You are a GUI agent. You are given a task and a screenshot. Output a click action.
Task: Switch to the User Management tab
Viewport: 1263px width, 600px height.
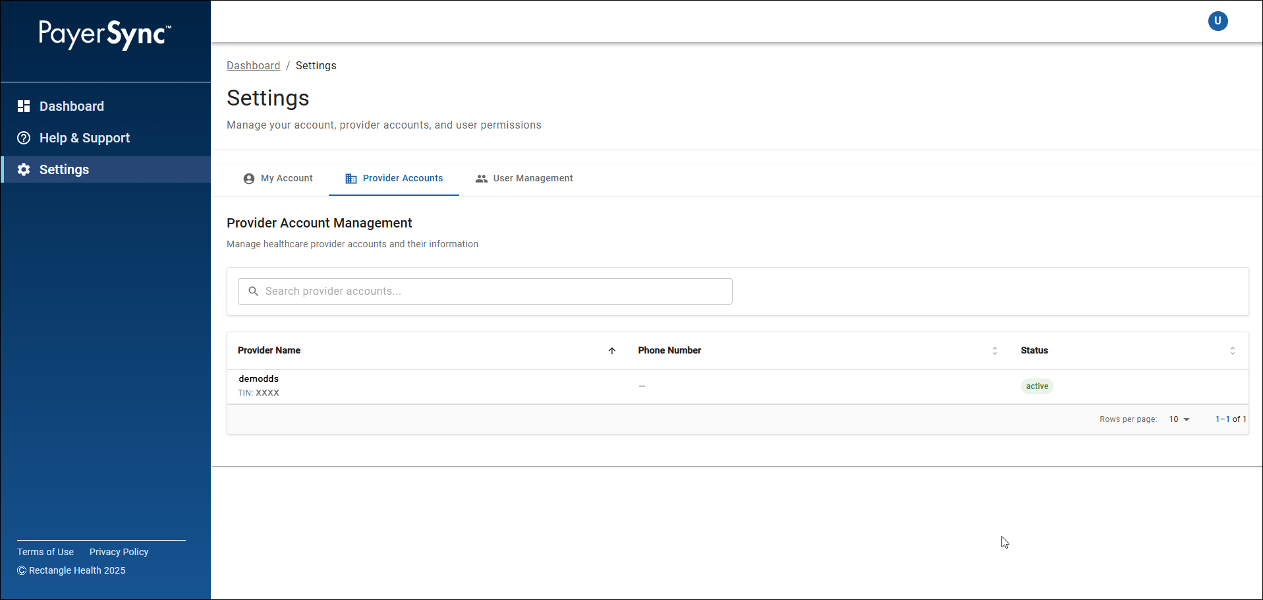click(524, 179)
